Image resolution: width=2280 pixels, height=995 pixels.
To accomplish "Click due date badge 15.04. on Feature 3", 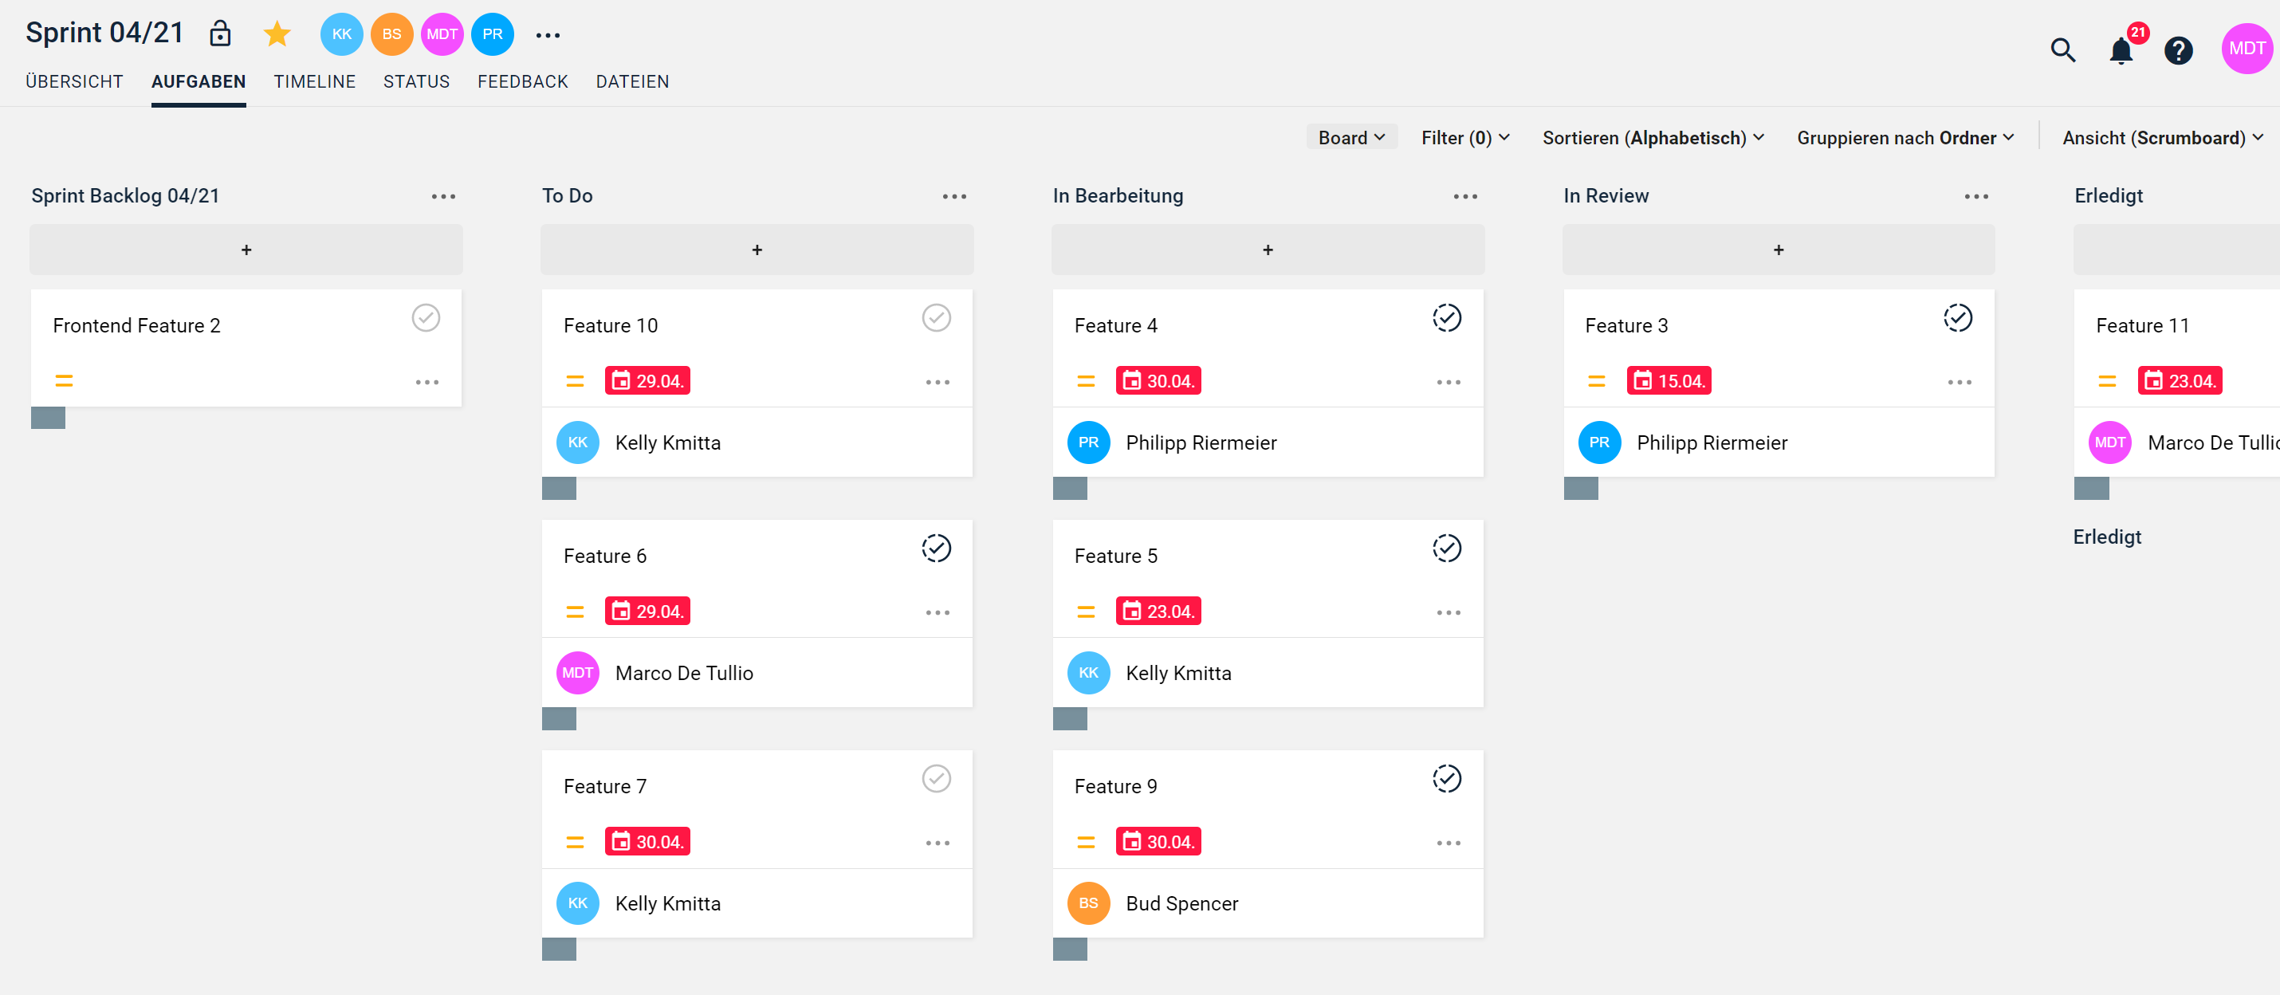I will [1669, 380].
